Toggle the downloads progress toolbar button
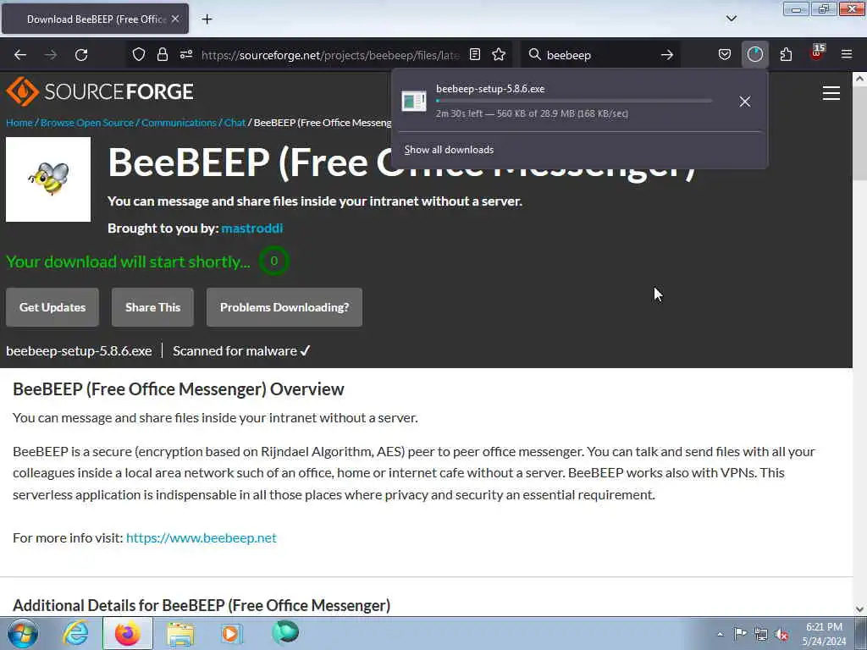This screenshot has width=867, height=650. [x=754, y=54]
